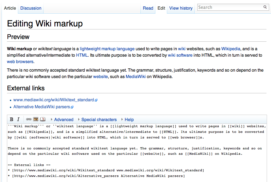Click external link icon next to Alternative MediaWiki parsers
The height and width of the screenshot is (182, 271).
pyautogui.click(x=72, y=107)
